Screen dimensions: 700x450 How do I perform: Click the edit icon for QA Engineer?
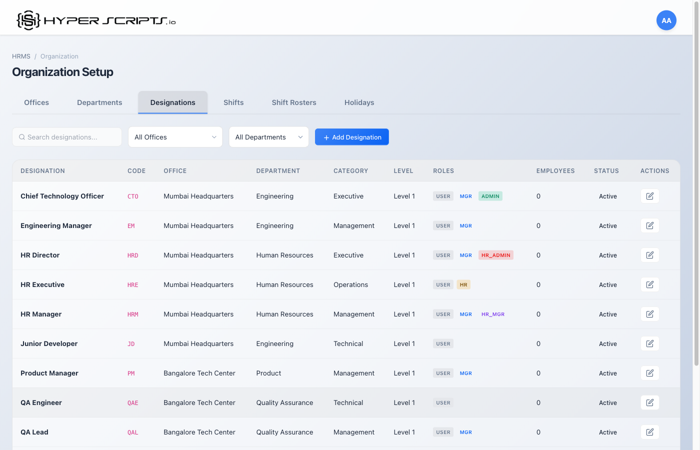(x=649, y=402)
